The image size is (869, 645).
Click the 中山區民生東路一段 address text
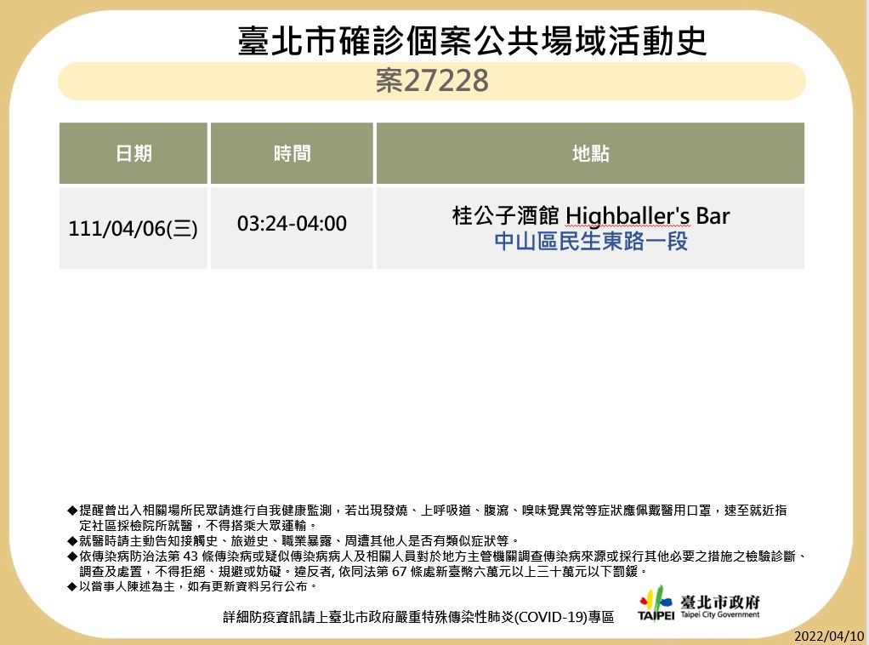(x=590, y=242)
